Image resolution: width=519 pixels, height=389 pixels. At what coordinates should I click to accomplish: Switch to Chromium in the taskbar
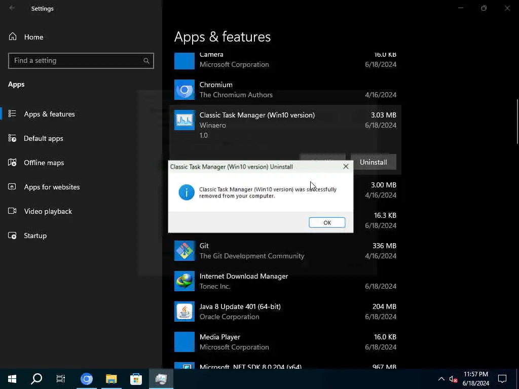[87, 379]
